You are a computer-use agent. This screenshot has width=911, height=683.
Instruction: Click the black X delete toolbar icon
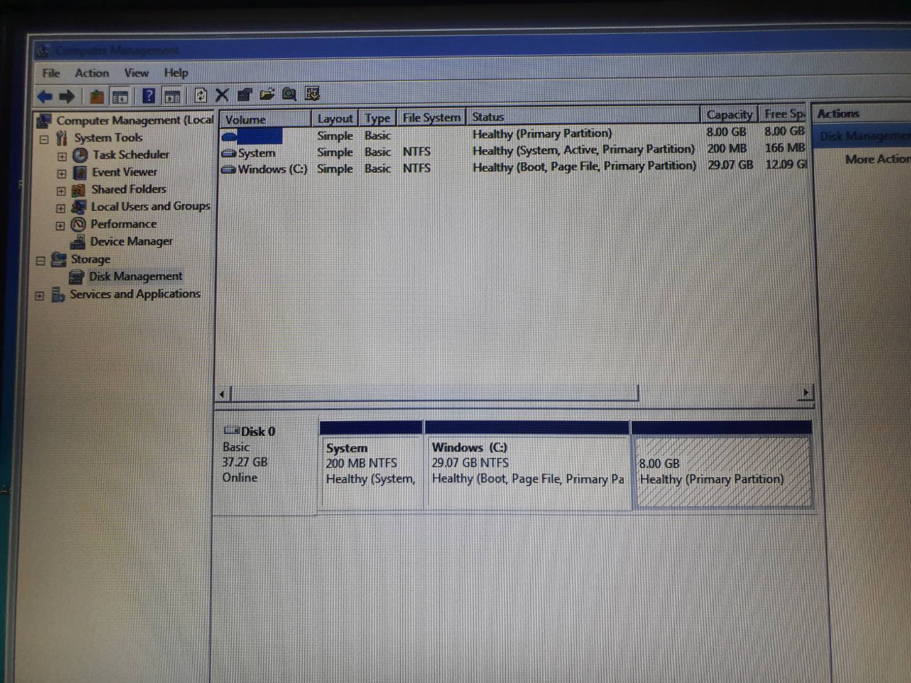tap(222, 95)
